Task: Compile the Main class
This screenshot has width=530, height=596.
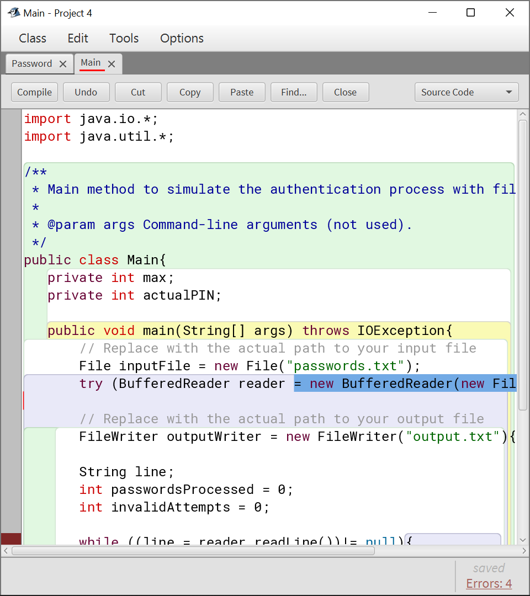Action: point(34,92)
